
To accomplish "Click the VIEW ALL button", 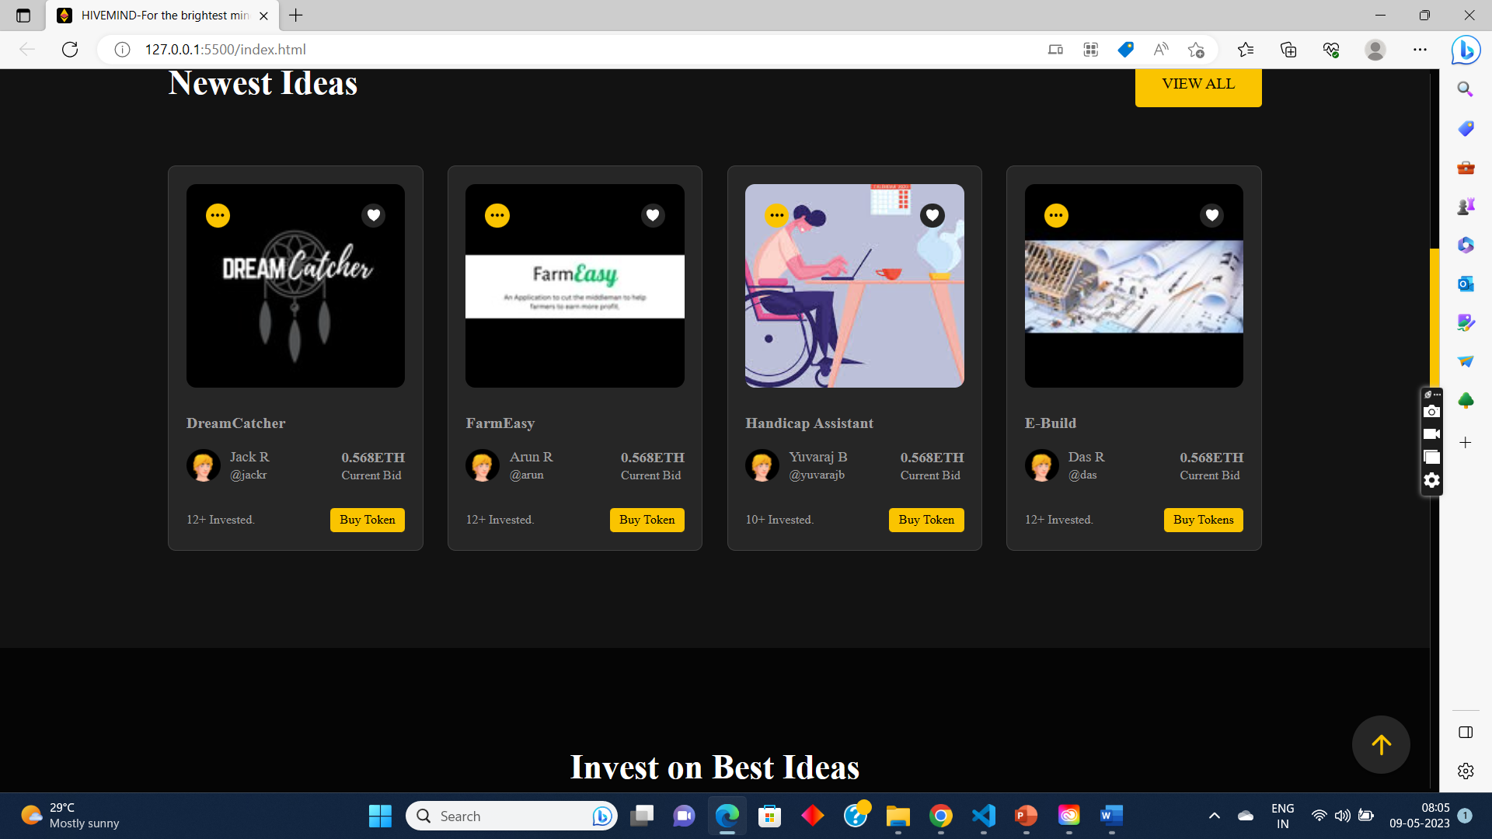I will (1198, 84).
